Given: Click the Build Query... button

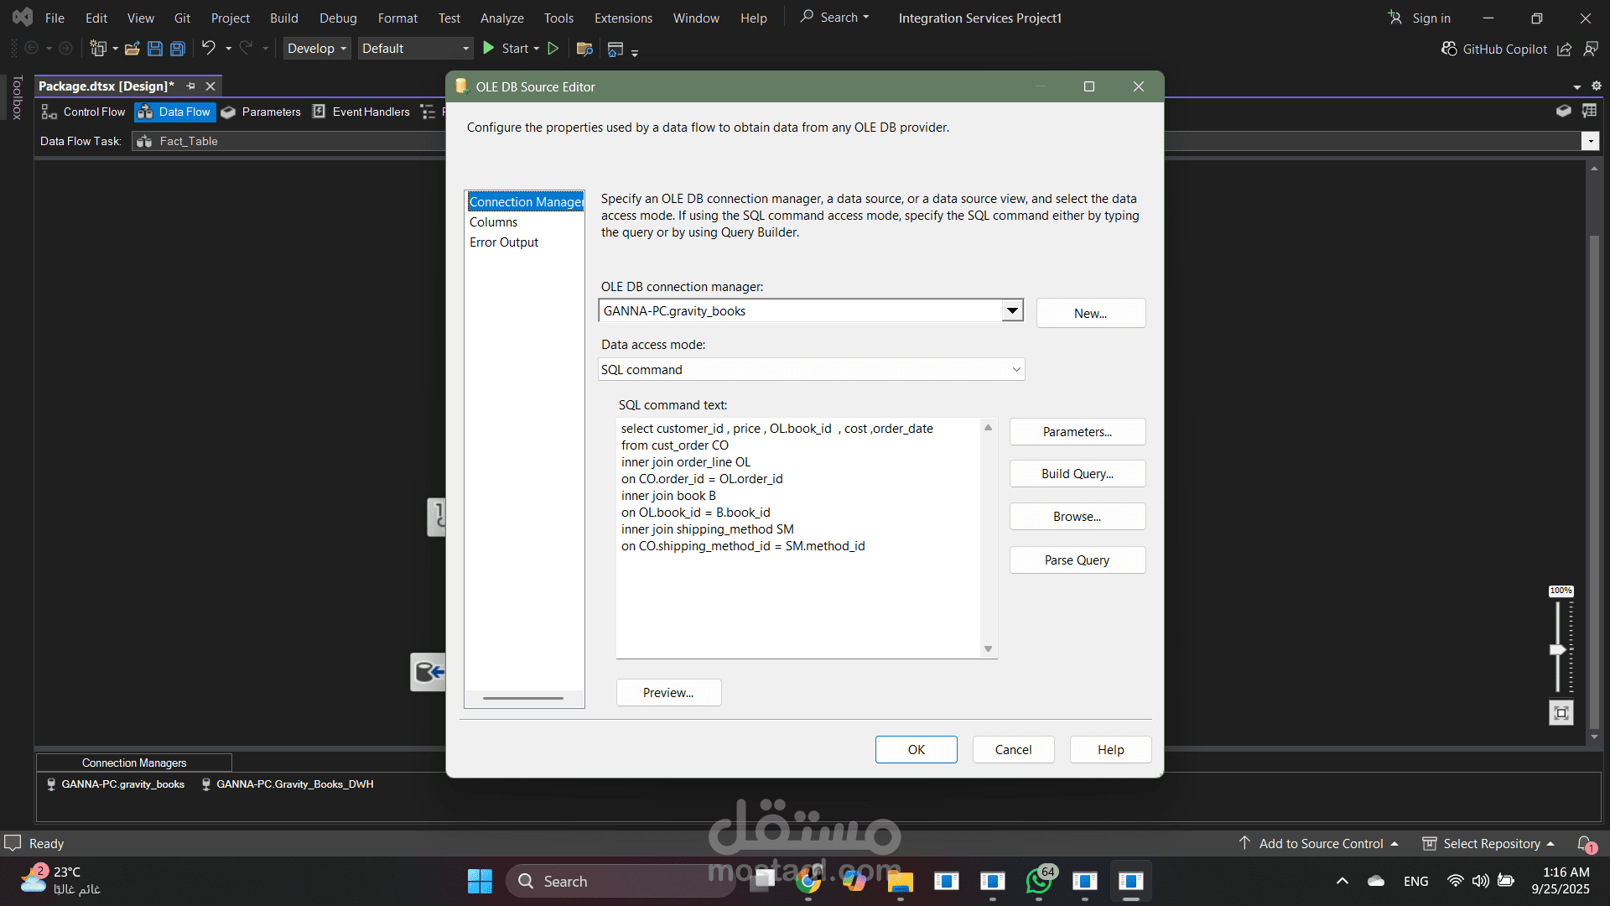Looking at the screenshot, I should (x=1077, y=474).
